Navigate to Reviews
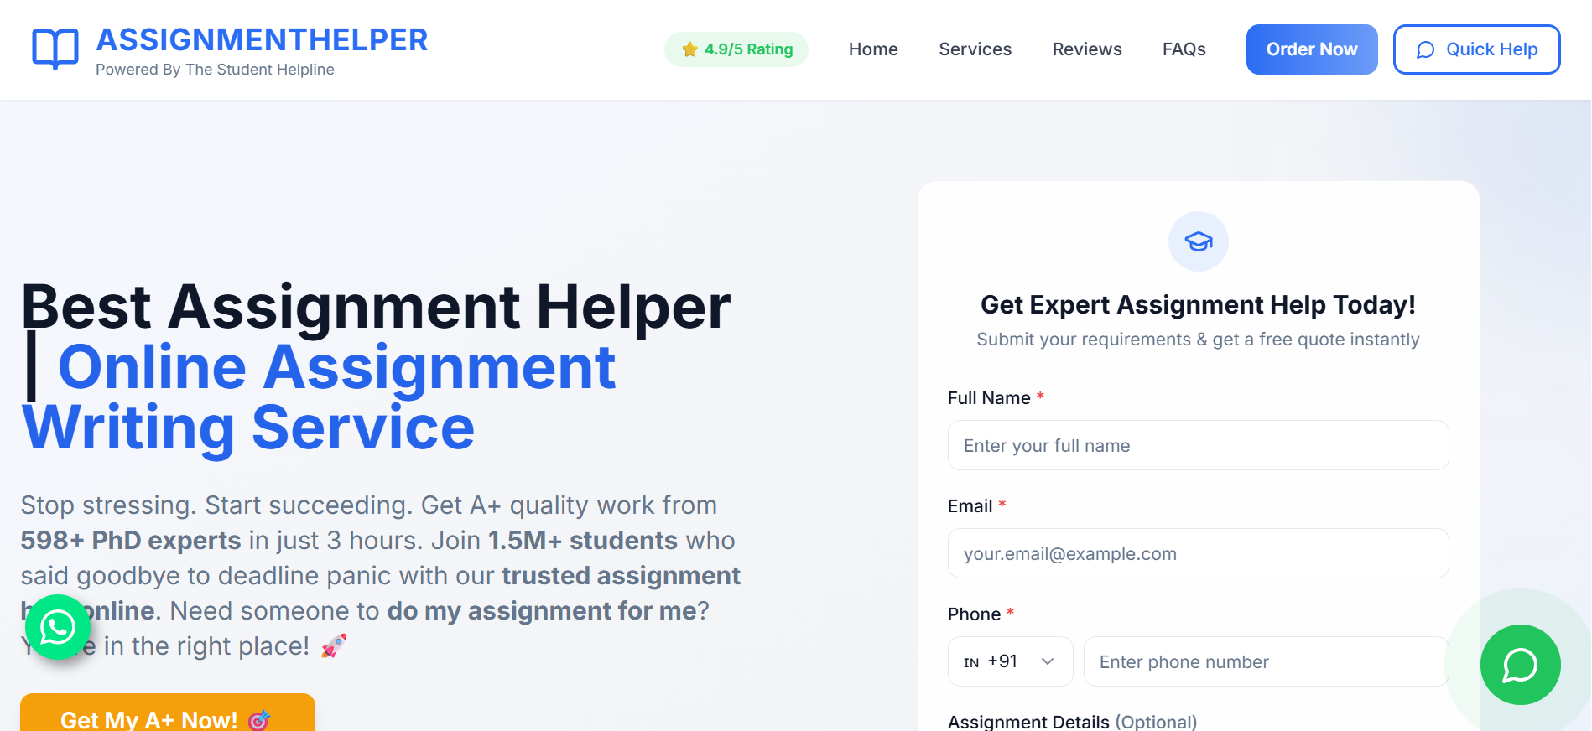1592x731 pixels. coord(1087,49)
